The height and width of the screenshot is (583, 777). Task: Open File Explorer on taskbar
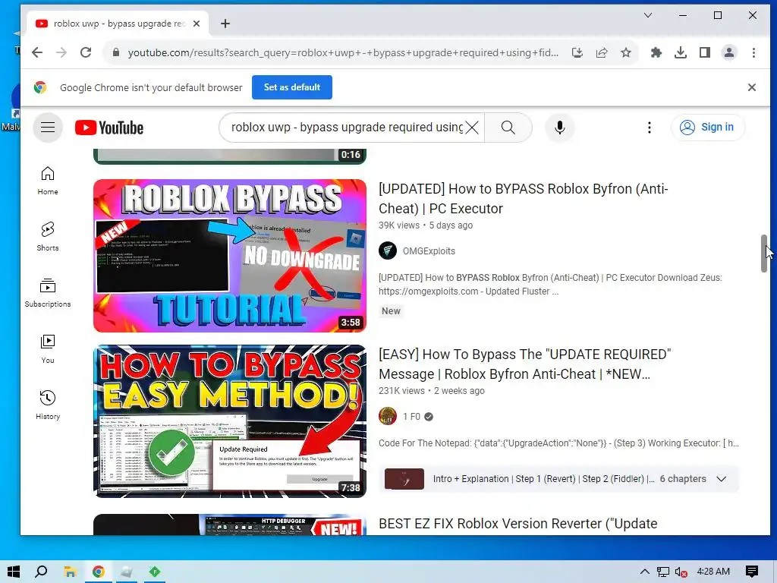(70, 572)
